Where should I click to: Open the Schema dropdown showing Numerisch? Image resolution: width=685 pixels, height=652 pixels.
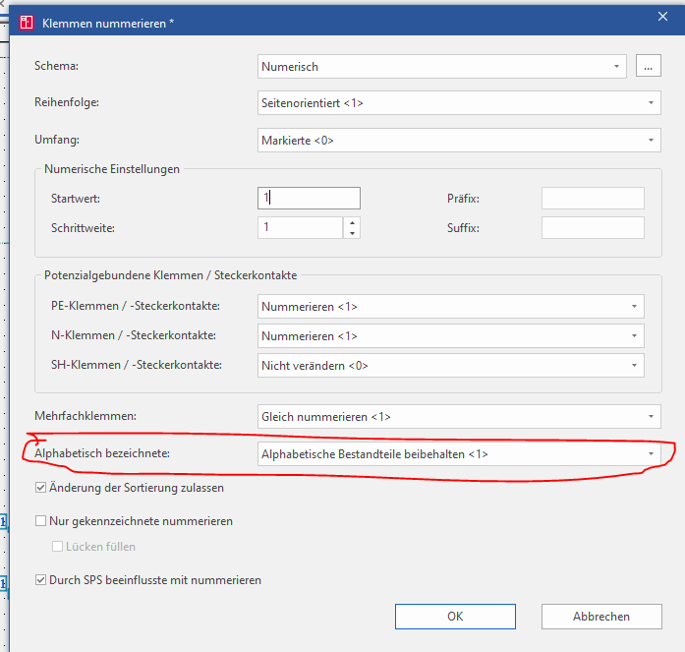point(441,67)
